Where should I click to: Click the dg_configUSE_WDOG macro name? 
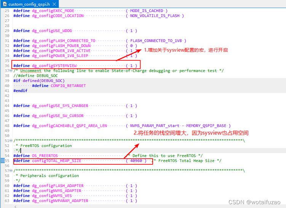[52, 31]
